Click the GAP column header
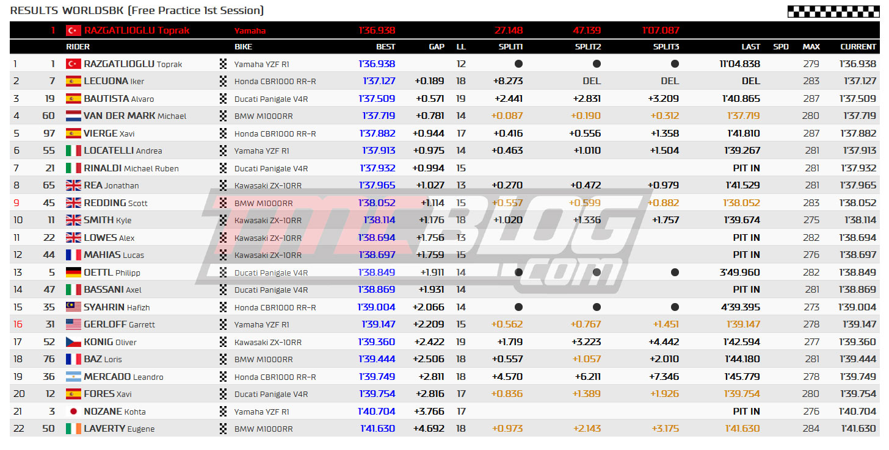This screenshot has height=450, width=889. pyautogui.click(x=437, y=47)
